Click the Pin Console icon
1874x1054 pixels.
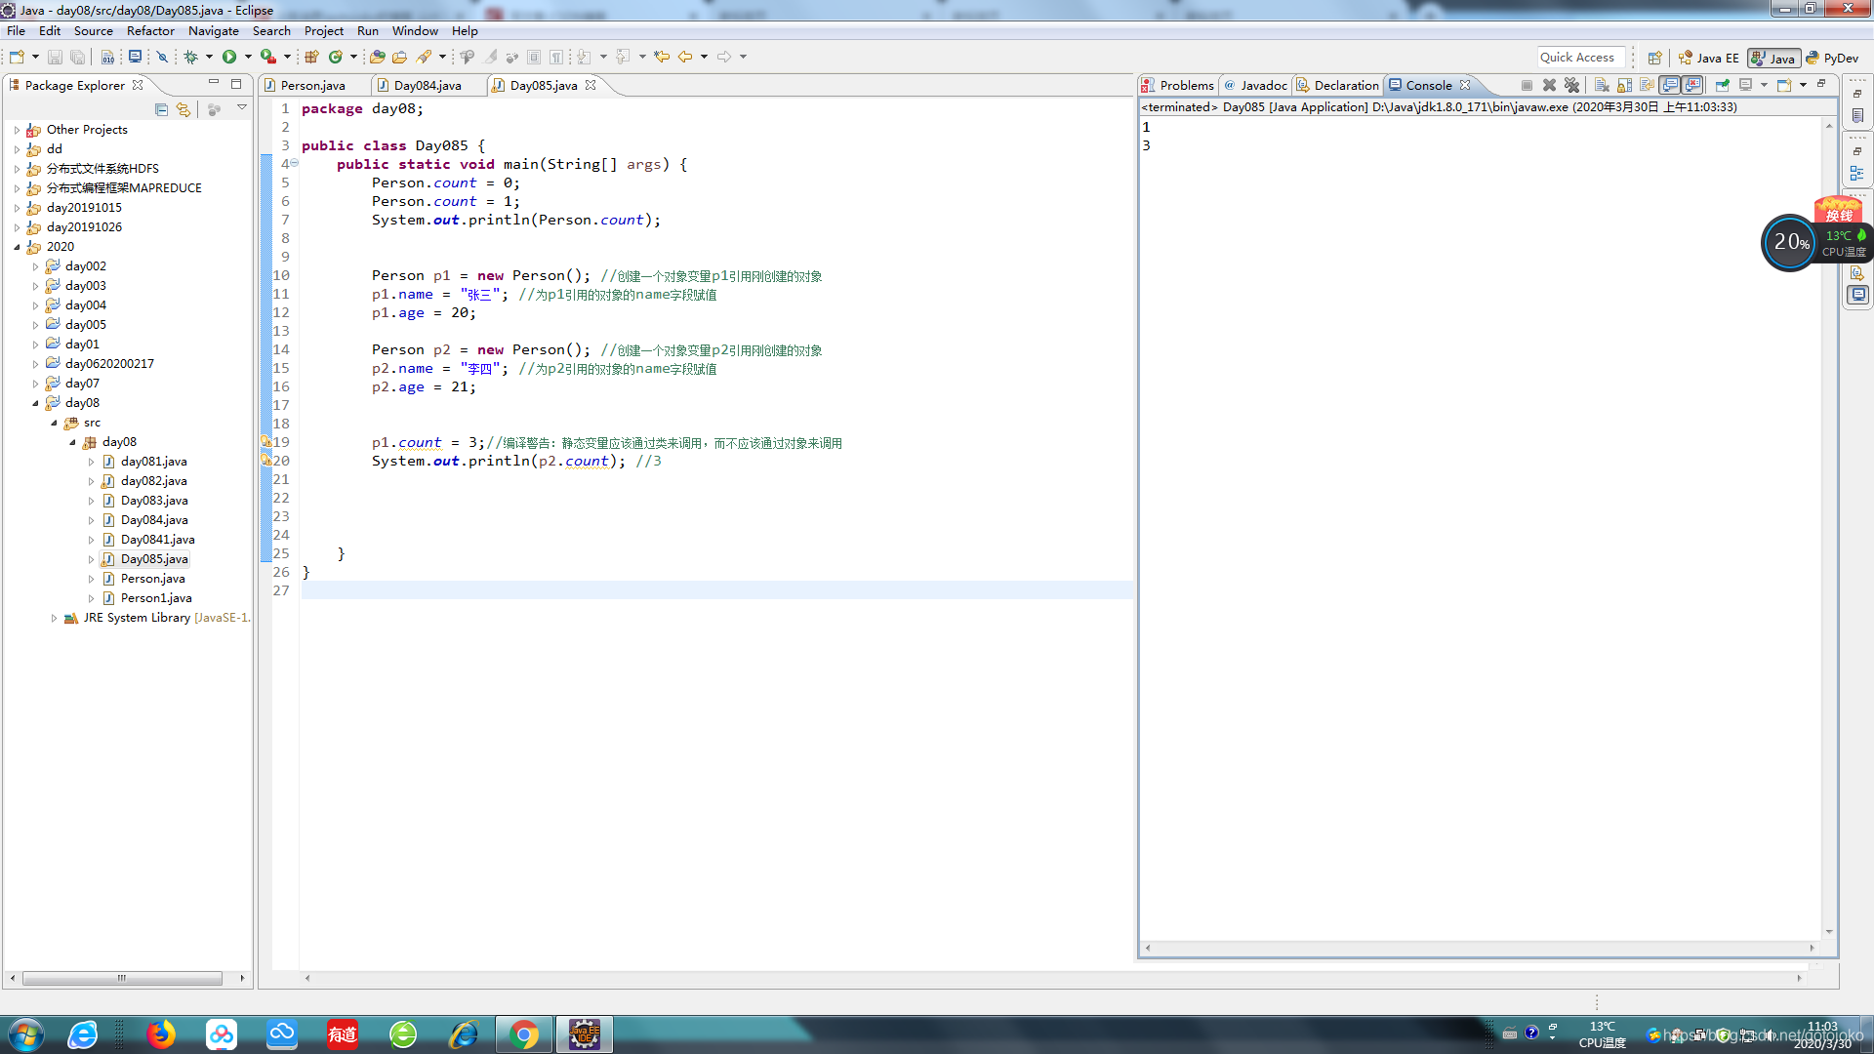1723,85
